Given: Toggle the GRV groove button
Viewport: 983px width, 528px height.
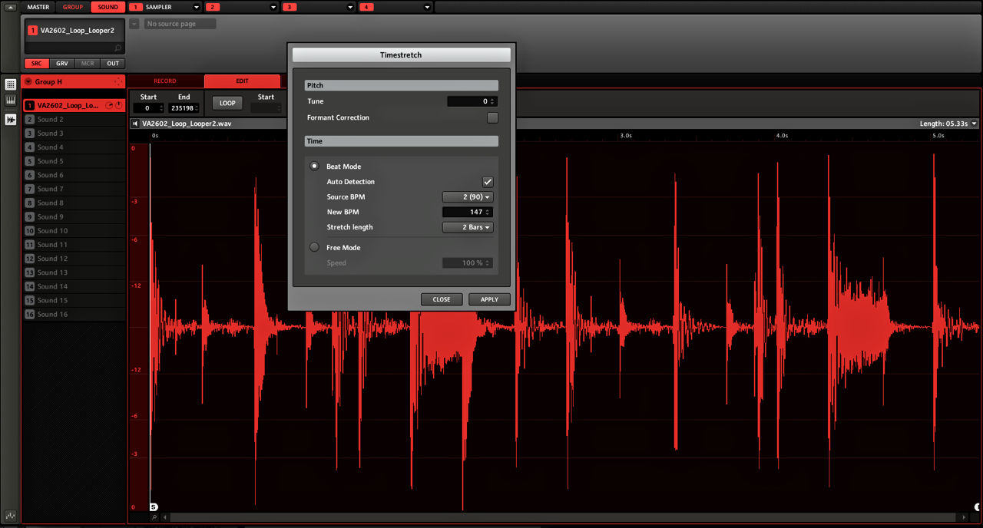Looking at the screenshot, I should pyautogui.click(x=62, y=64).
